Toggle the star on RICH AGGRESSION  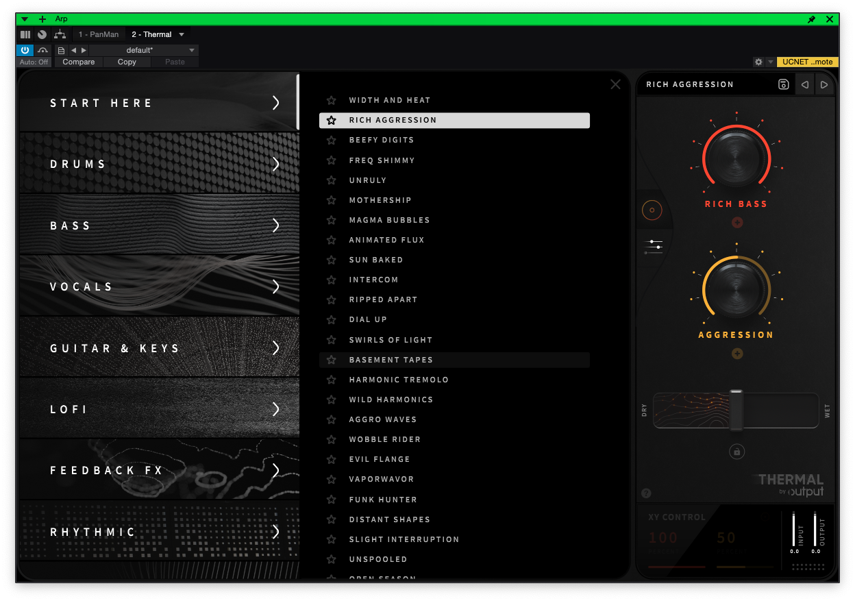(332, 120)
